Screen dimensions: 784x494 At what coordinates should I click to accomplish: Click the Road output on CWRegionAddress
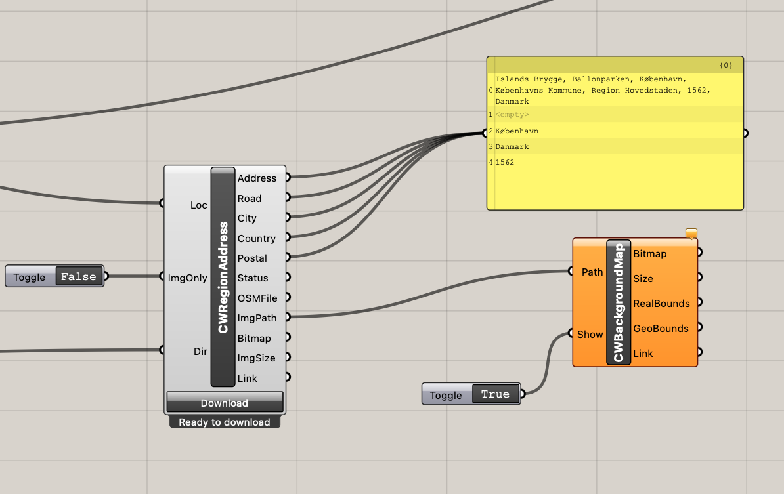coord(249,198)
